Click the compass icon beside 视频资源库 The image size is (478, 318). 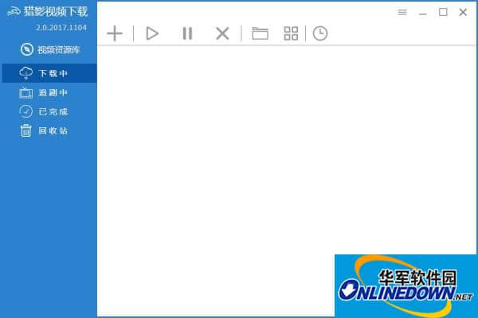27,49
